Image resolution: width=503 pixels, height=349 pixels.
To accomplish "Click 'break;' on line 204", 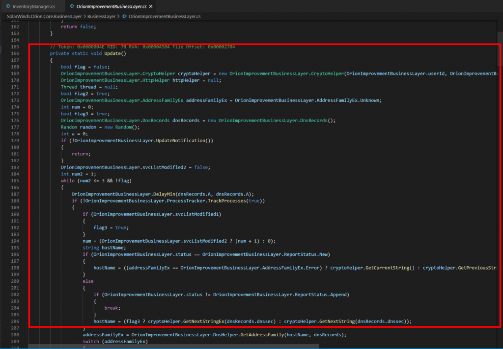I will tap(112, 308).
